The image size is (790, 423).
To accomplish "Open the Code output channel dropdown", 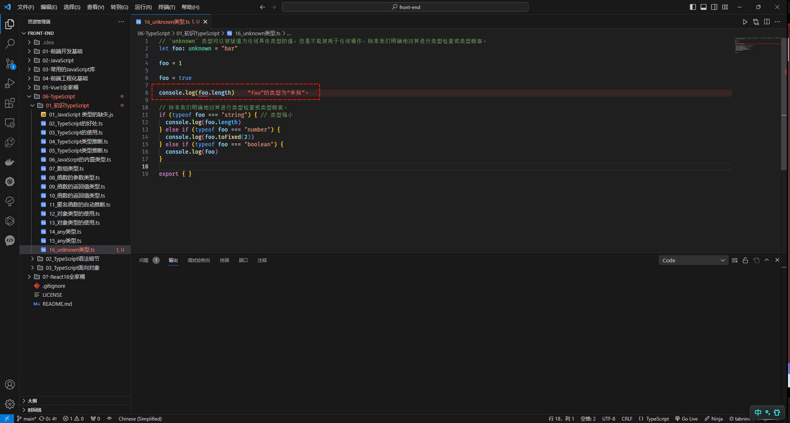I will [x=693, y=260].
